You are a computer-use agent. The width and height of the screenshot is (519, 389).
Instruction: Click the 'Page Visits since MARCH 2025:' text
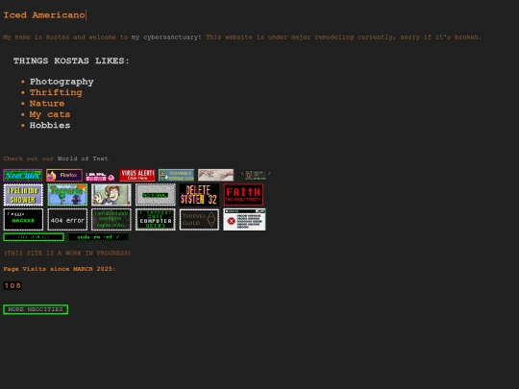(60, 269)
